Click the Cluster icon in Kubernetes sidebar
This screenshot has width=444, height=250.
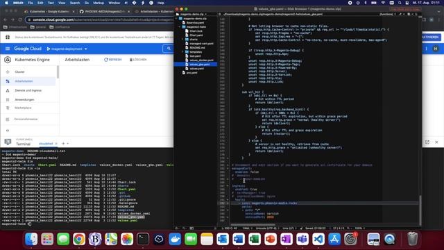8,72
